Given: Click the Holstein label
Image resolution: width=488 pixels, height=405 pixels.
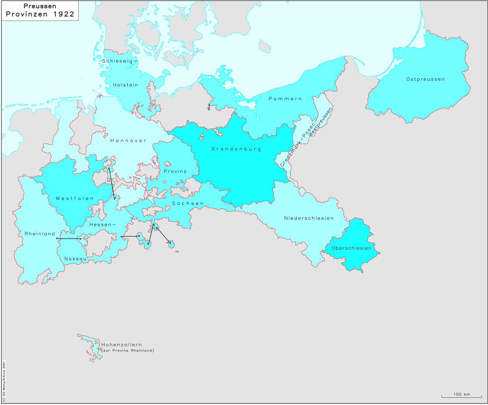Looking at the screenshot, I should tap(126, 85).
